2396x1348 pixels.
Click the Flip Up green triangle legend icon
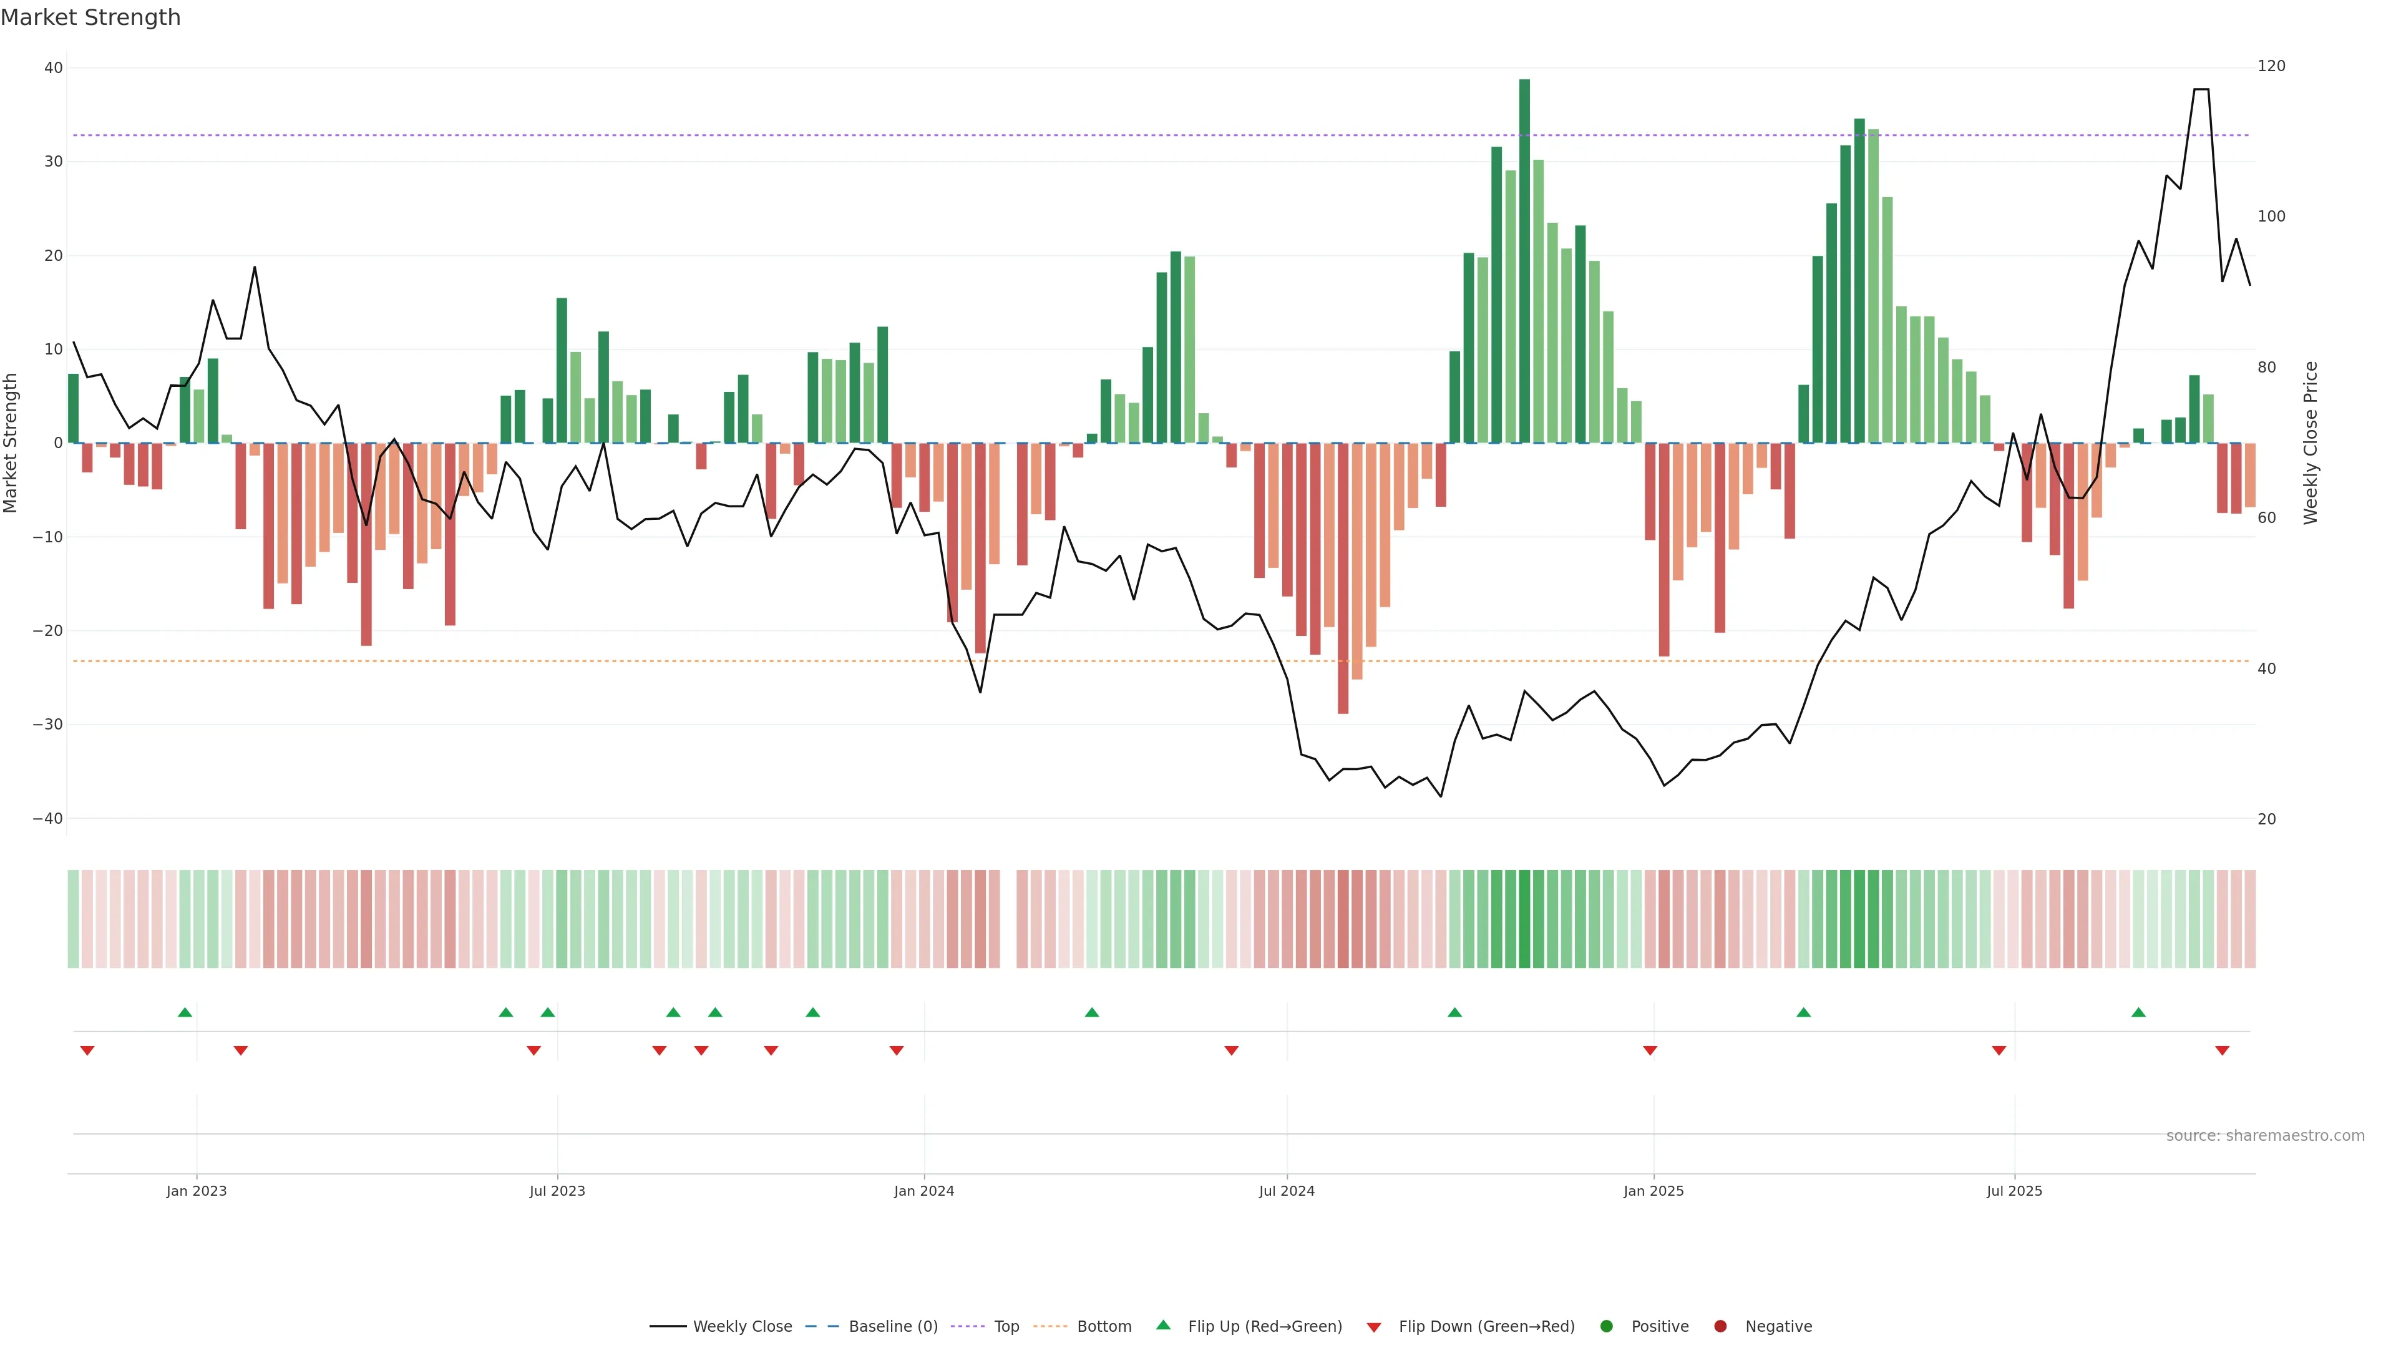click(1162, 1325)
